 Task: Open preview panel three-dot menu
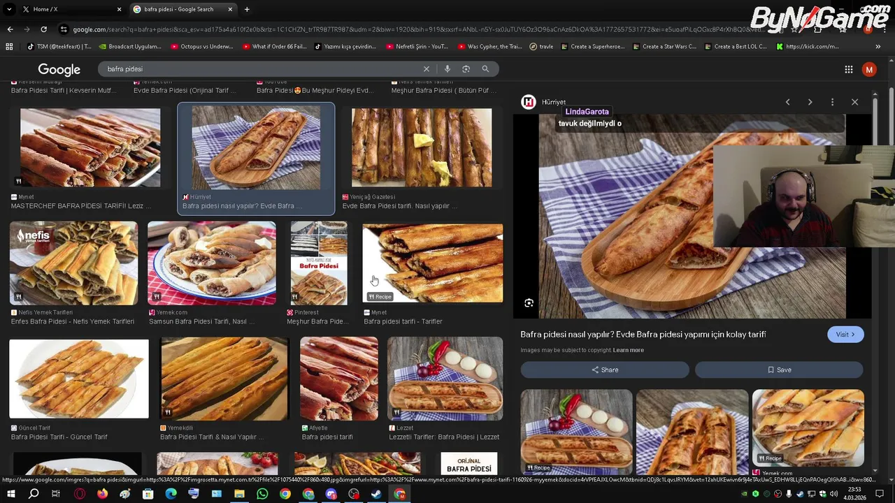click(x=832, y=102)
